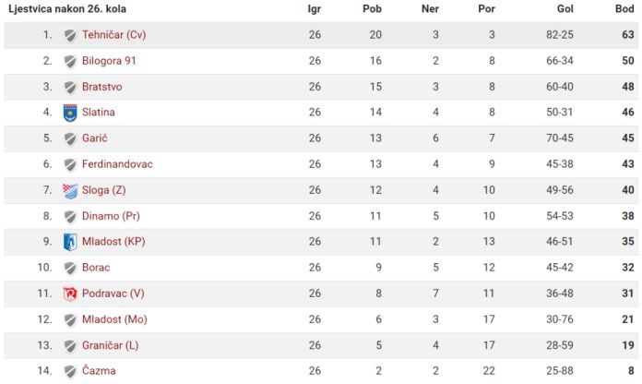Screen dimensions: 642x384
Task: Click the Slatina club crest icon
Action: (70, 113)
